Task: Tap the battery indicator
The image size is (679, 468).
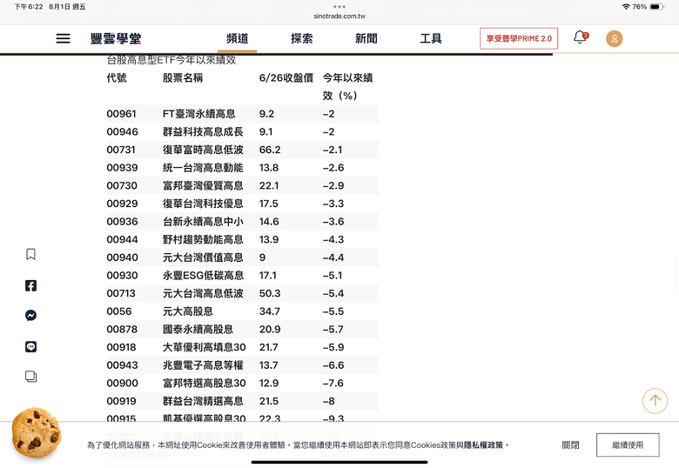Action: (x=656, y=6)
